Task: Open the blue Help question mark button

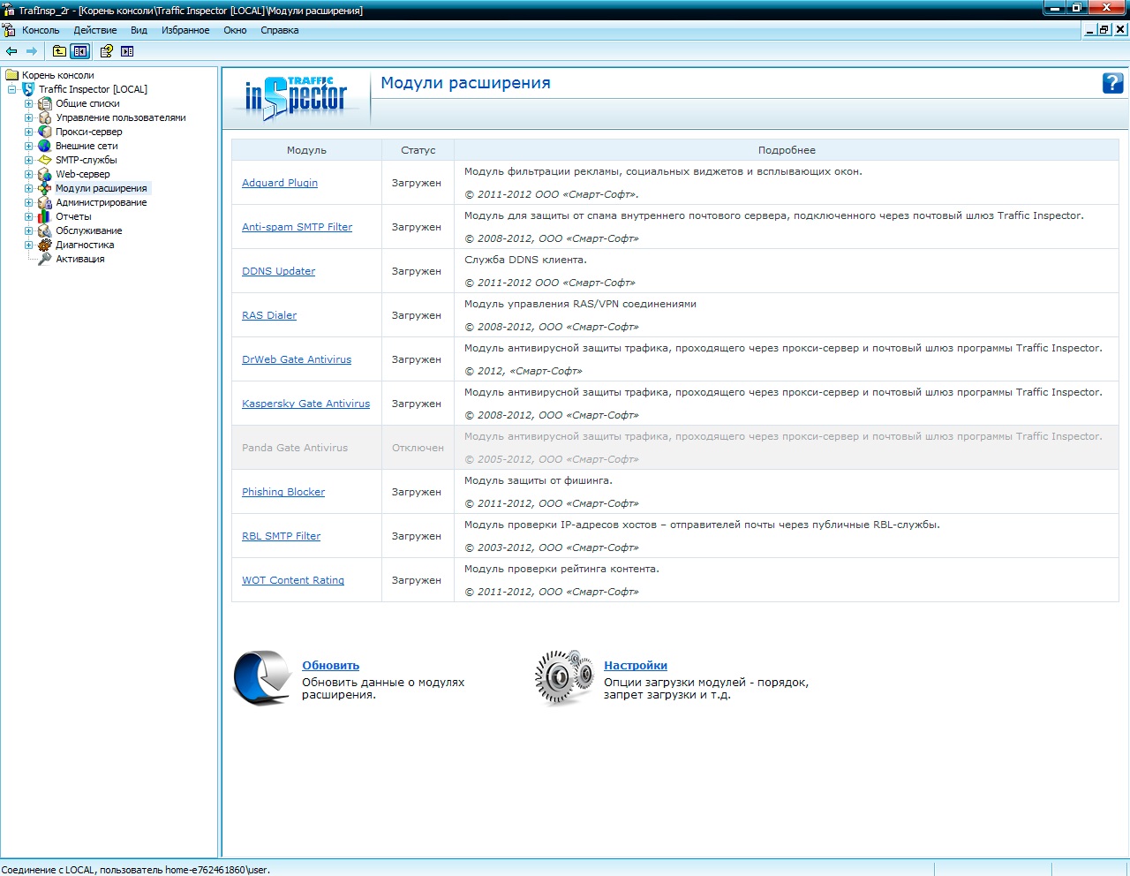Action: pyautogui.click(x=1112, y=83)
